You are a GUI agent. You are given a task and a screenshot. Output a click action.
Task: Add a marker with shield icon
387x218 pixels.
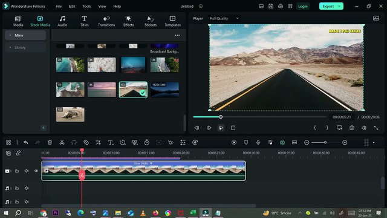tap(246, 142)
